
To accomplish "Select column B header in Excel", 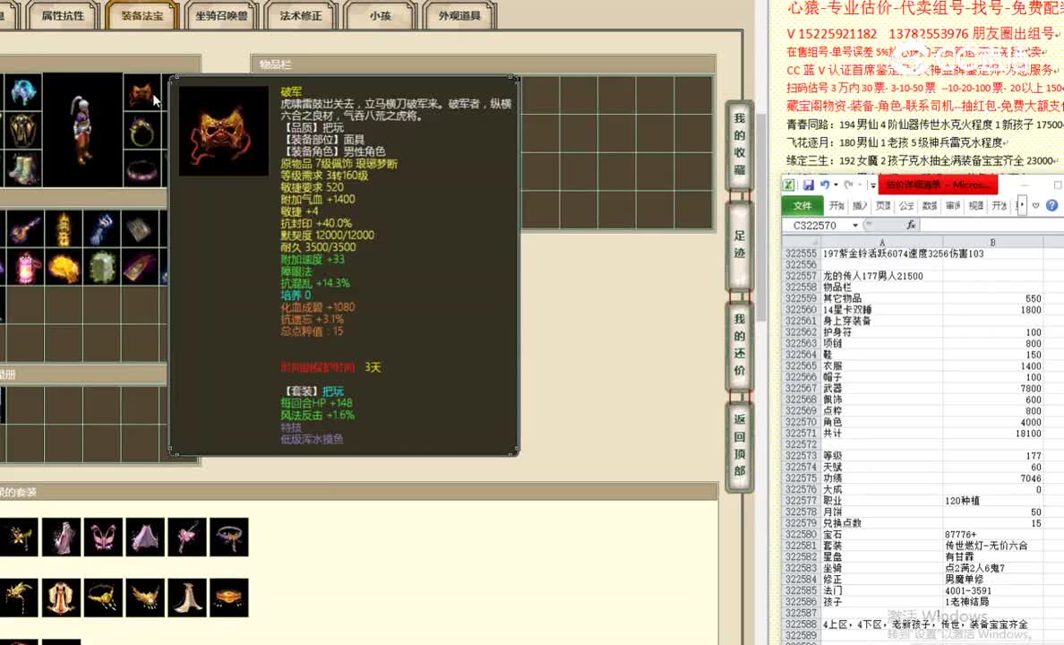I will [x=992, y=242].
